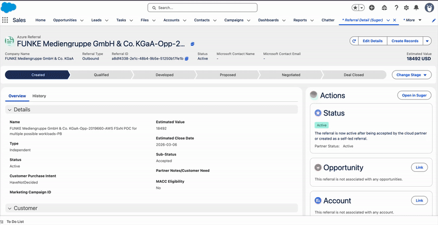Open the App Launcher grid icon
The height and width of the screenshot is (225, 438).
(5, 20)
